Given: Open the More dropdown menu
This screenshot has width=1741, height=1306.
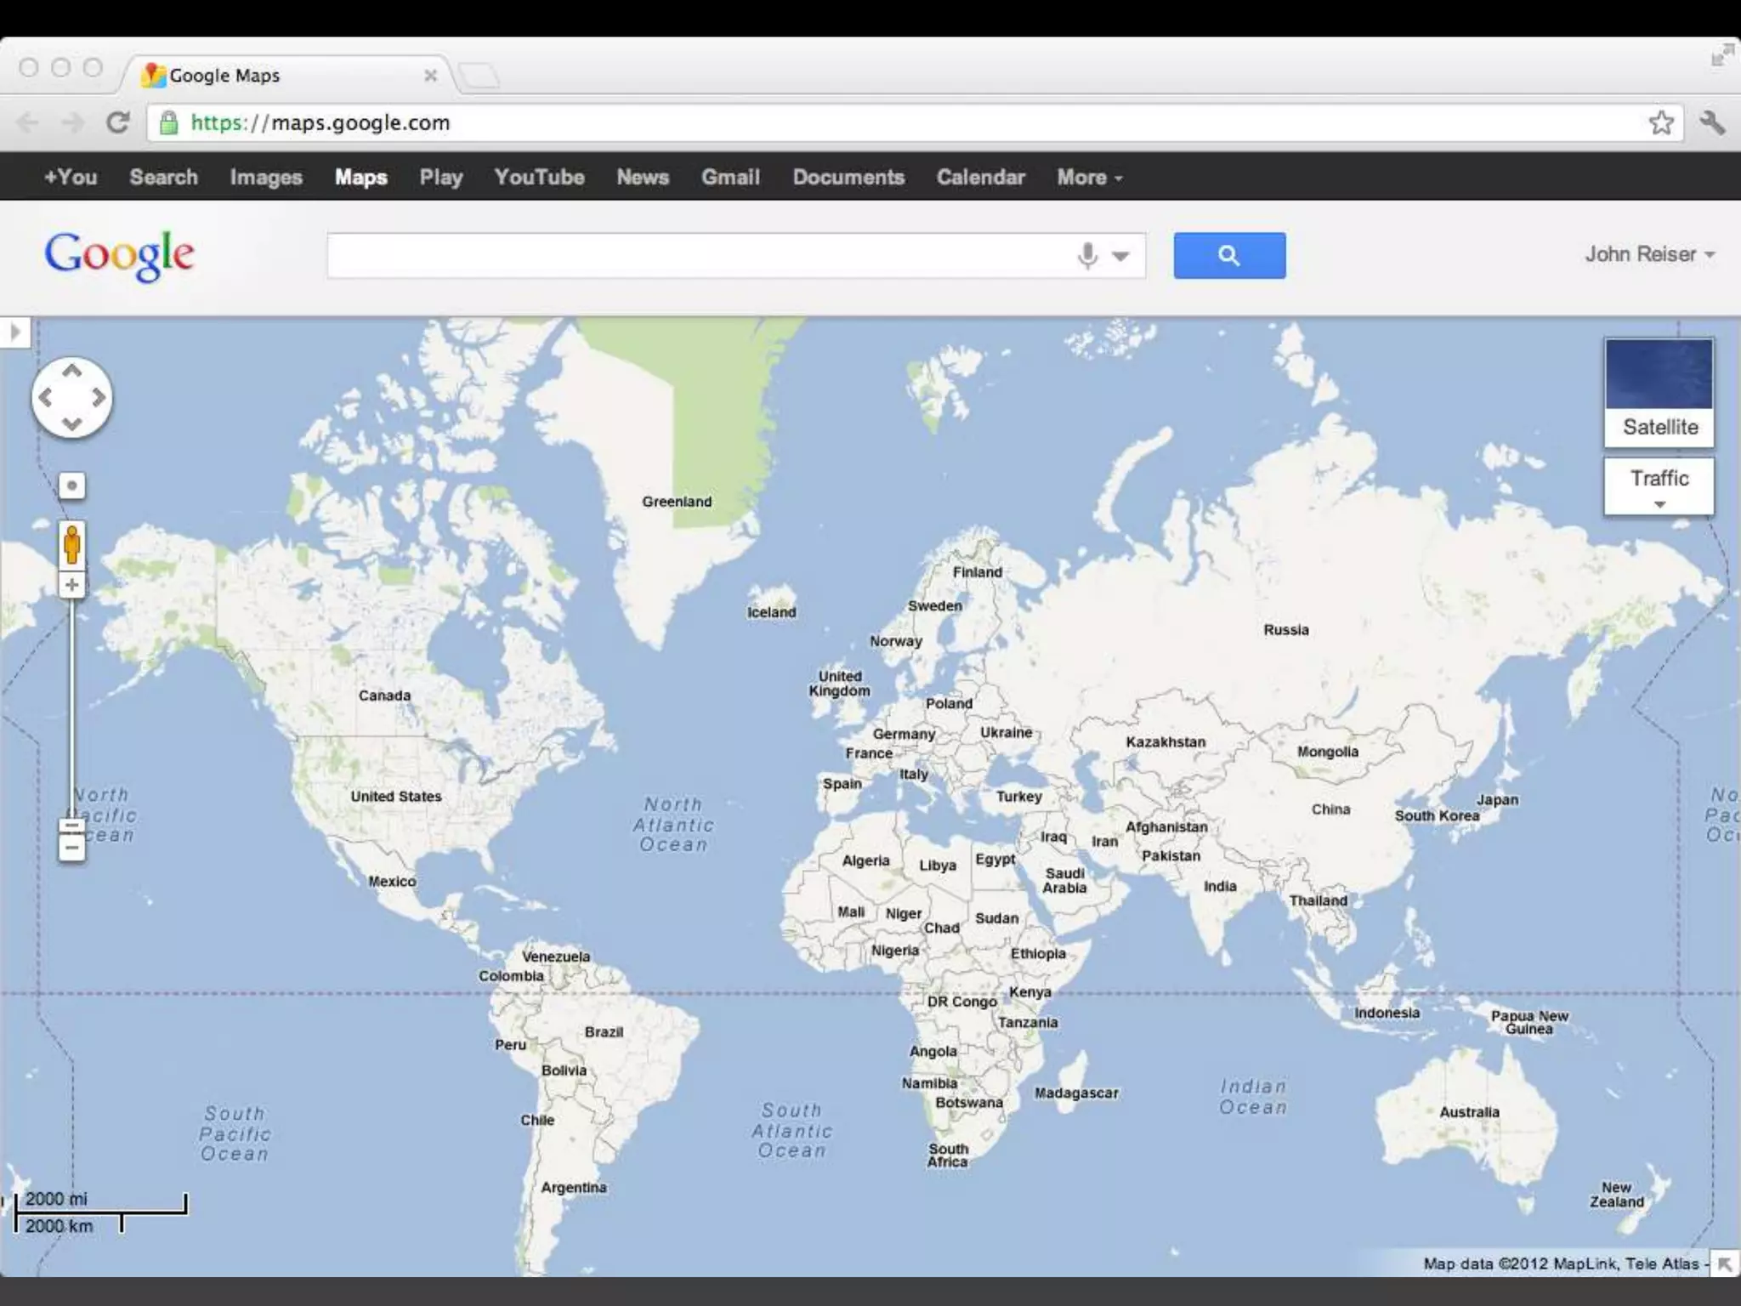Looking at the screenshot, I should point(1089,177).
